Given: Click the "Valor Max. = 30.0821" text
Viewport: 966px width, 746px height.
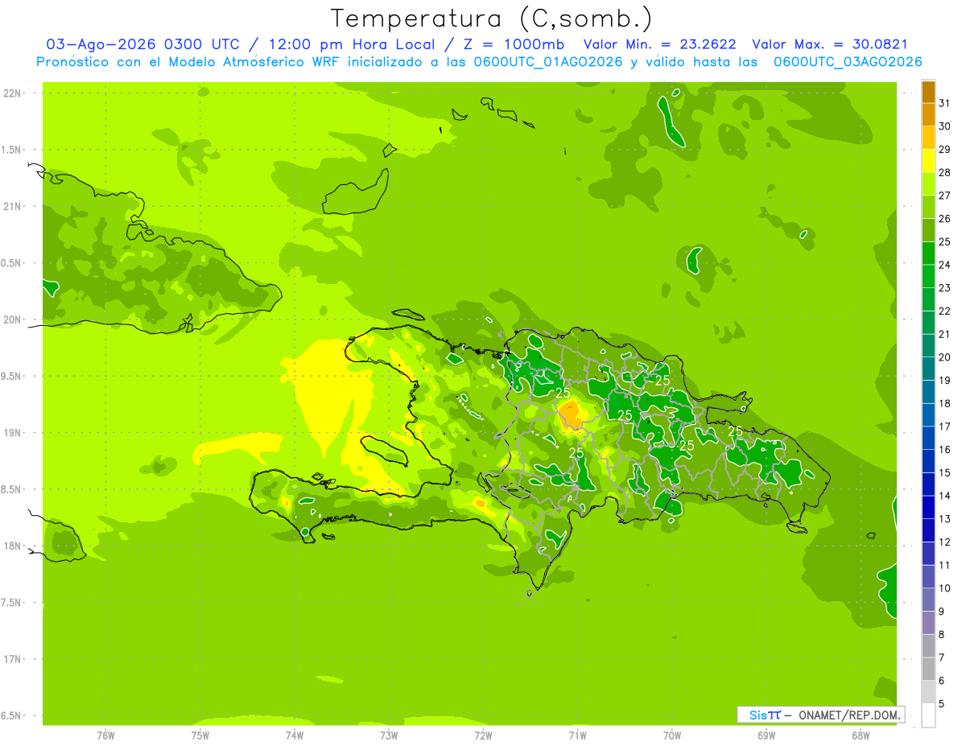Looking at the screenshot, I should [x=829, y=45].
